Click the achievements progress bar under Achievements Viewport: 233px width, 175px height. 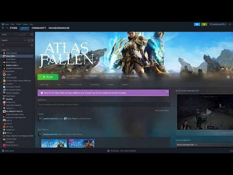(x=133, y=78)
